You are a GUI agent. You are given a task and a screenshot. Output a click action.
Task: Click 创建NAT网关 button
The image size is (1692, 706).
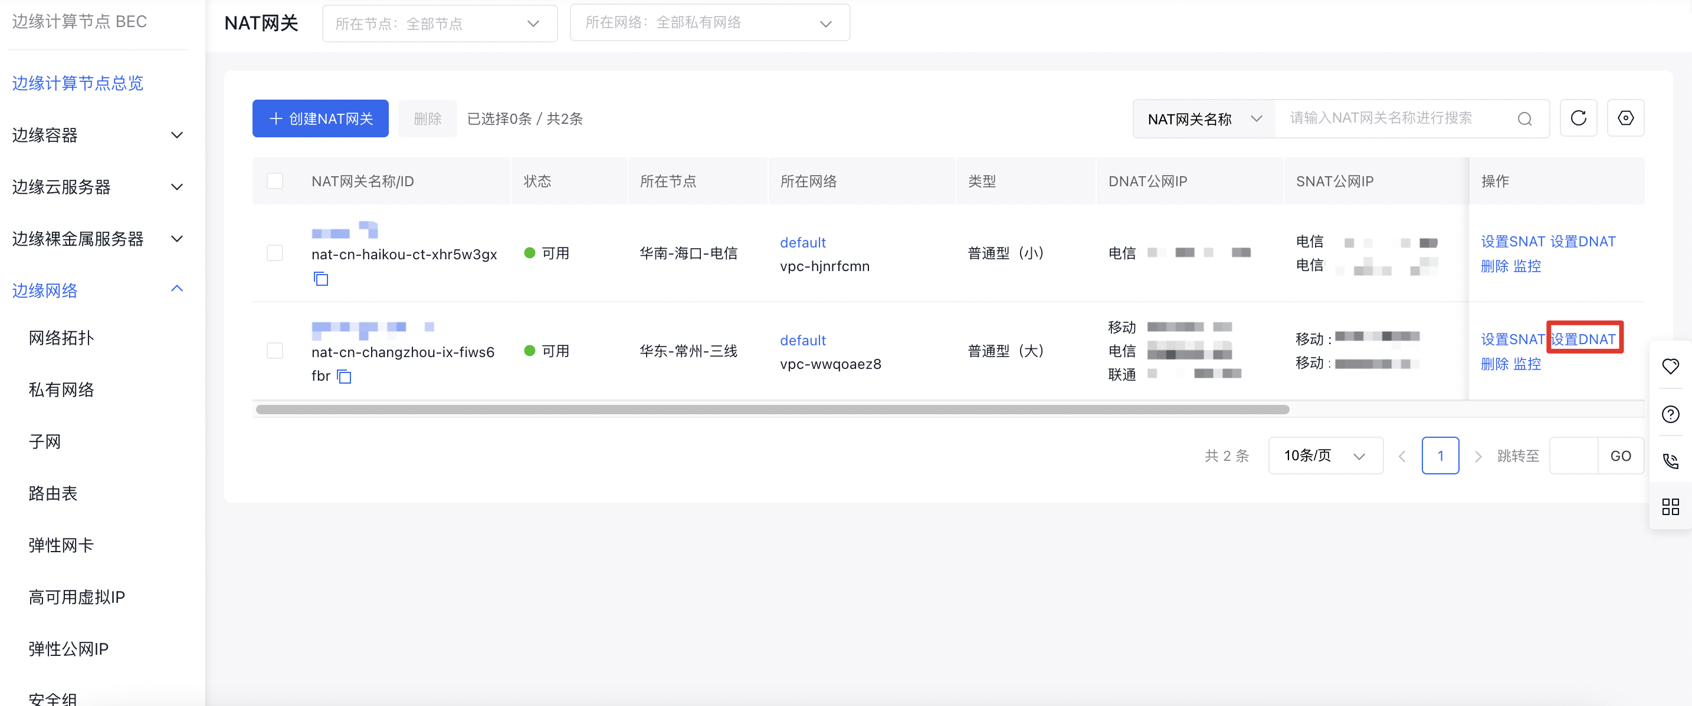tap(320, 119)
